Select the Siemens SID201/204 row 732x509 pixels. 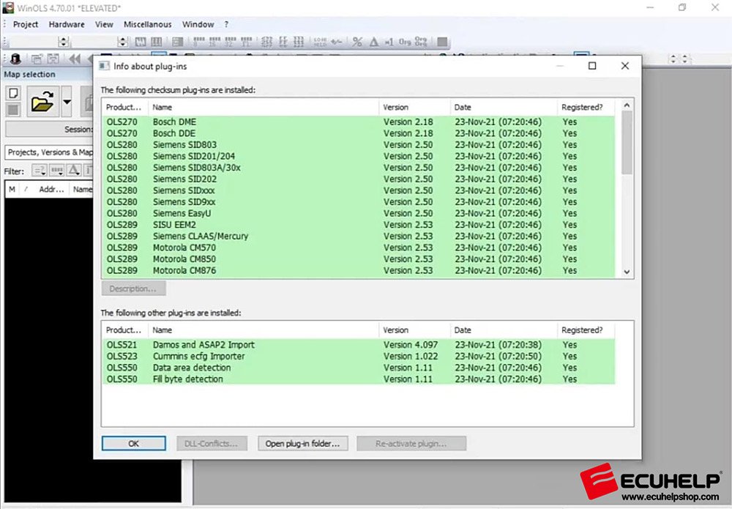point(358,156)
